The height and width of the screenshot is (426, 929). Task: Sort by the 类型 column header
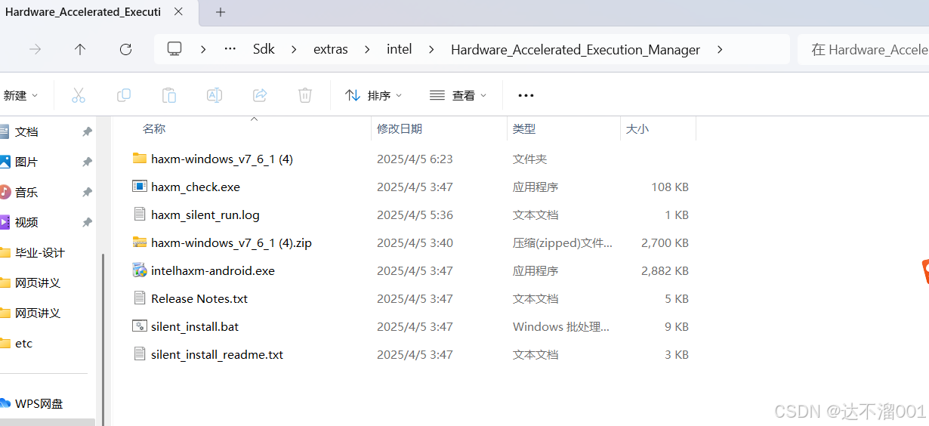tap(524, 129)
